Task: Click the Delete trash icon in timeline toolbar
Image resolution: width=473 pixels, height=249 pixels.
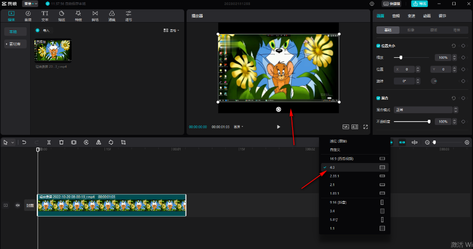Action: click(x=61, y=142)
